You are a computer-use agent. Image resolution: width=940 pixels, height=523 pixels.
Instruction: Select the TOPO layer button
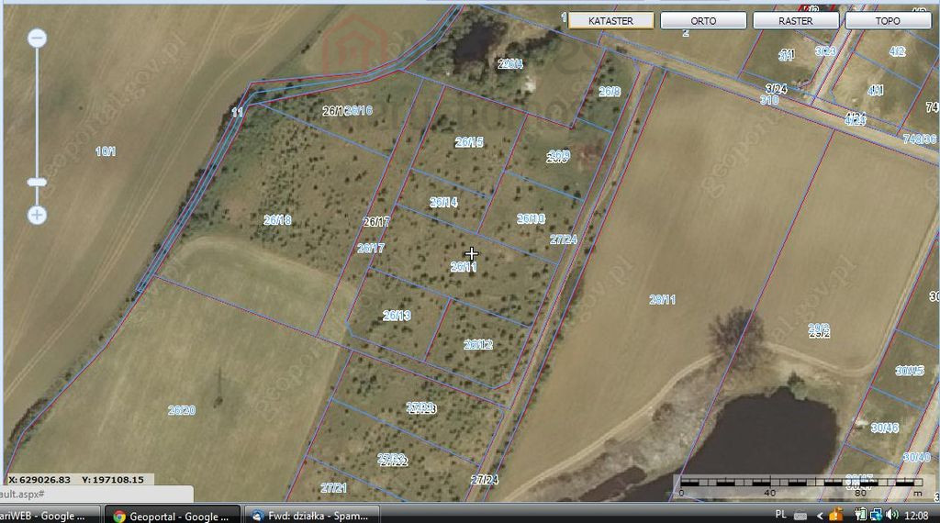[888, 20]
